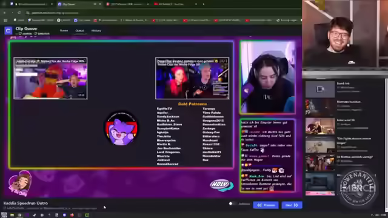Open a new browser tab
The width and height of the screenshot is (388, 218).
[204, 4]
